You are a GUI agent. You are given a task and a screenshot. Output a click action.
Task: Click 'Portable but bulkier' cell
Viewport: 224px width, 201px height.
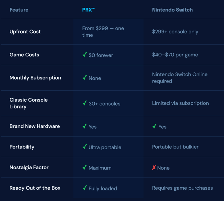(x=175, y=147)
